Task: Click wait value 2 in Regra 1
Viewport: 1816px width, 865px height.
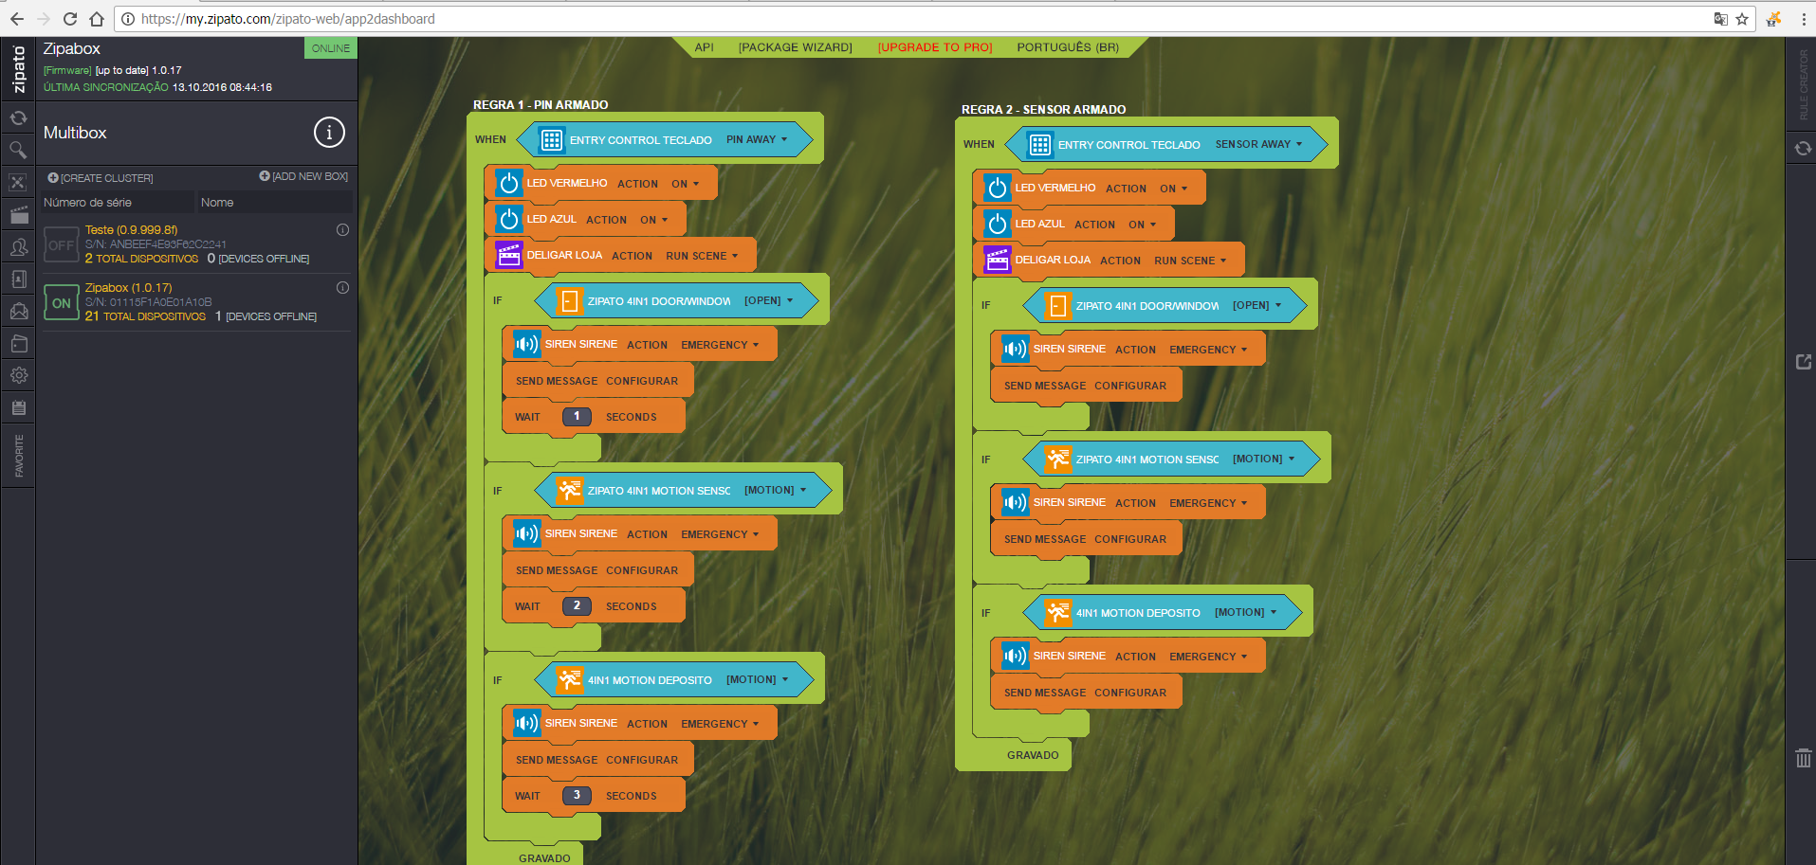Action: pyautogui.click(x=577, y=605)
